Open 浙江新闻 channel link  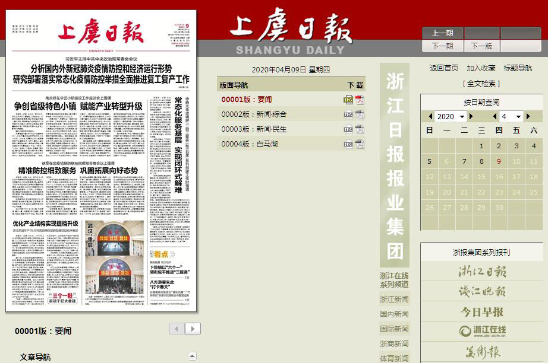pyautogui.click(x=394, y=299)
